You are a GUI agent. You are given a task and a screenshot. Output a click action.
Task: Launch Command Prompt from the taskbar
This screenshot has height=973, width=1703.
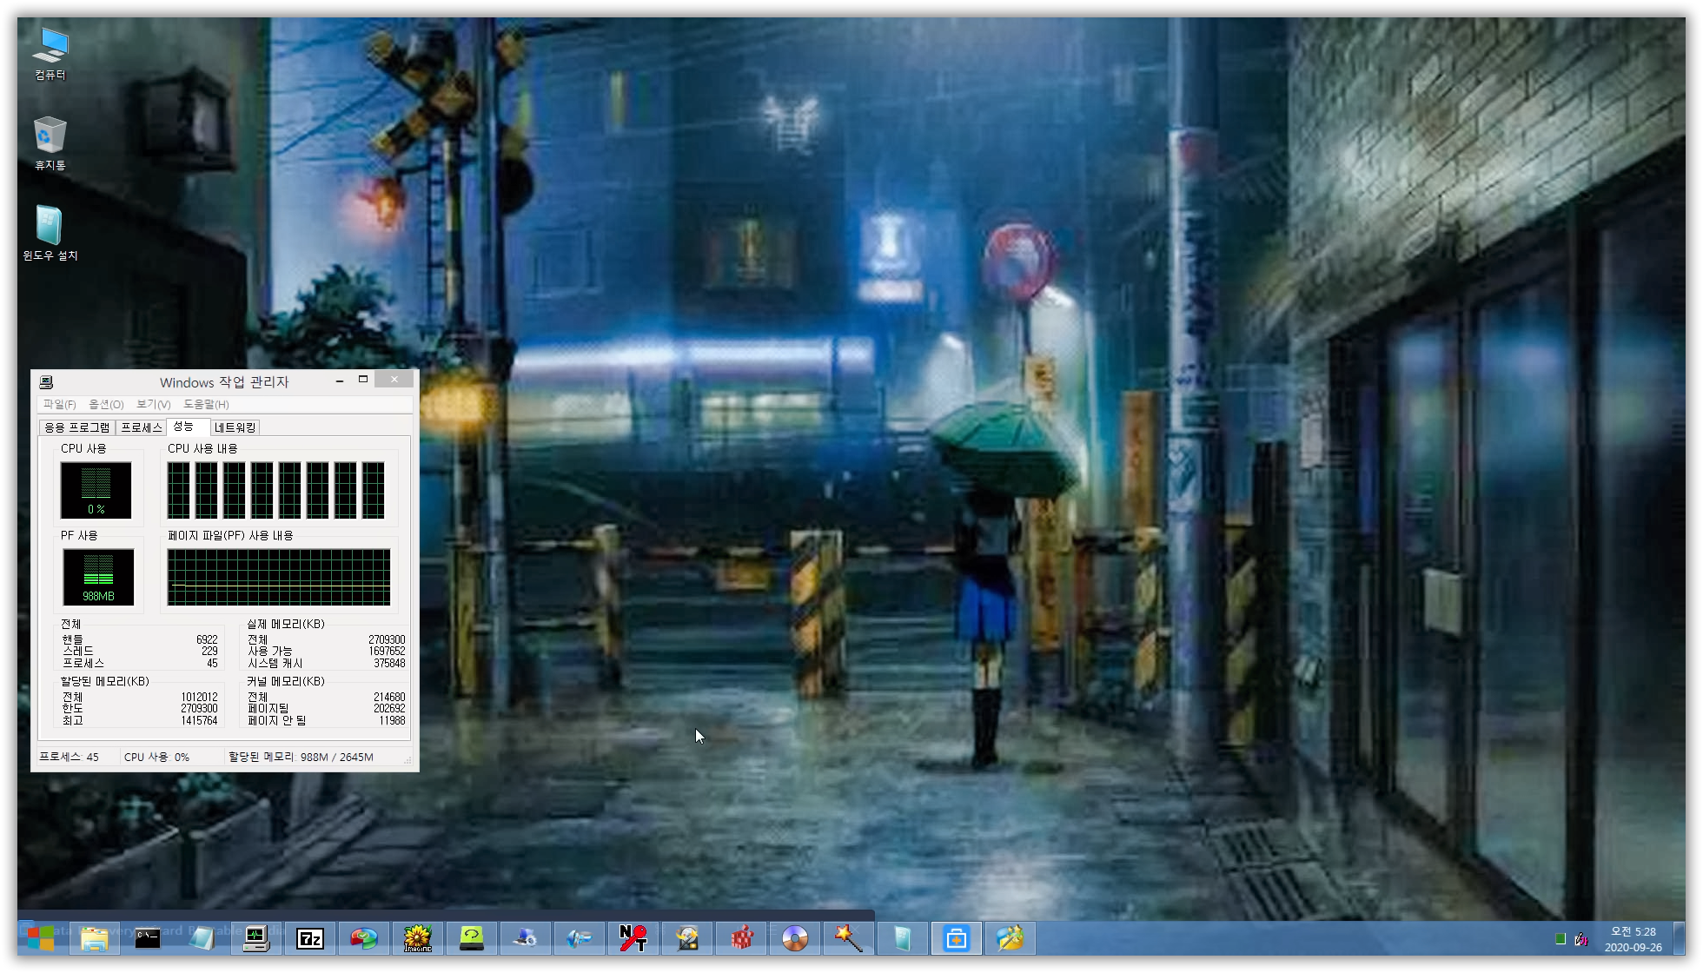coord(148,938)
